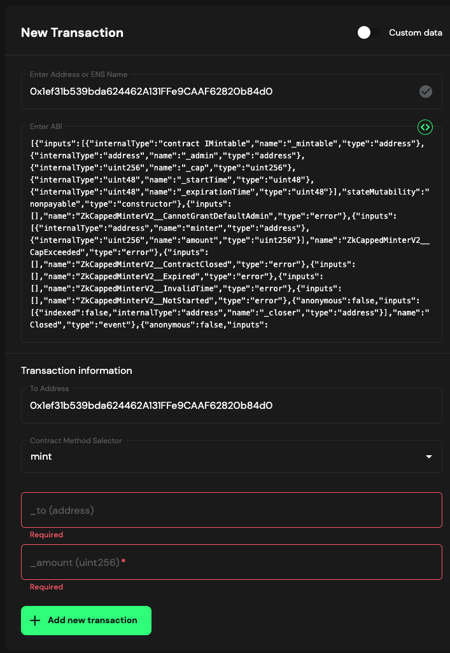Click the "Required" error under _amount field
This screenshot has width=450, height=653.
(46, 587)
